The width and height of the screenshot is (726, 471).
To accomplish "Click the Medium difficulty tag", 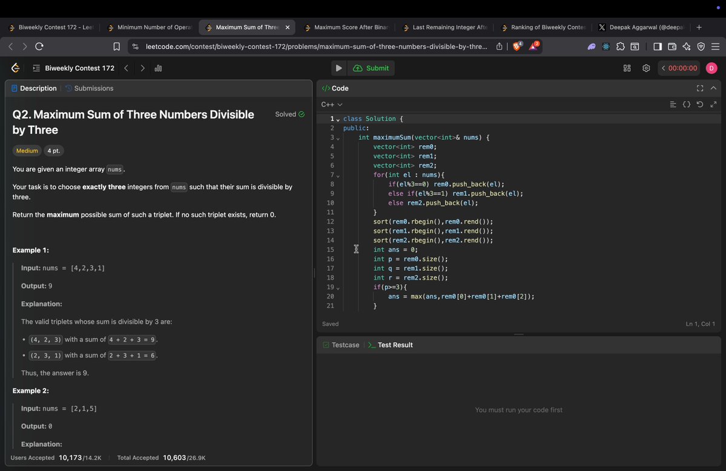I will tap(27, 151).
